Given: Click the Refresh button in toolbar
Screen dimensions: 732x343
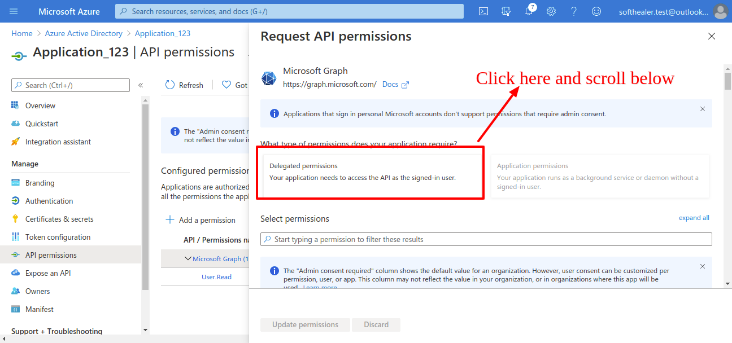Looking at the screenshot, I should tap(184, 85).
